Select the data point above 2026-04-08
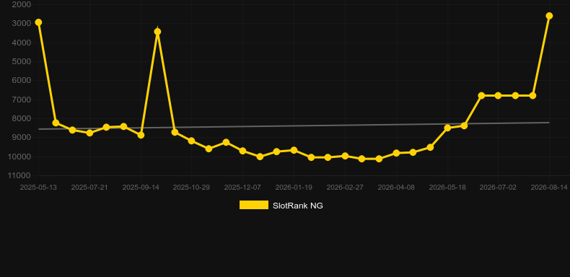570x277 pixels. point(396,153)
